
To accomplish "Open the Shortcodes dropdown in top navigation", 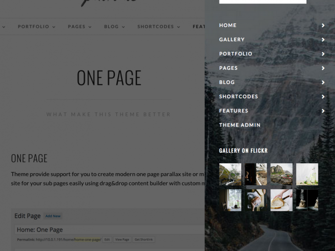I will [x=159, y=27].
